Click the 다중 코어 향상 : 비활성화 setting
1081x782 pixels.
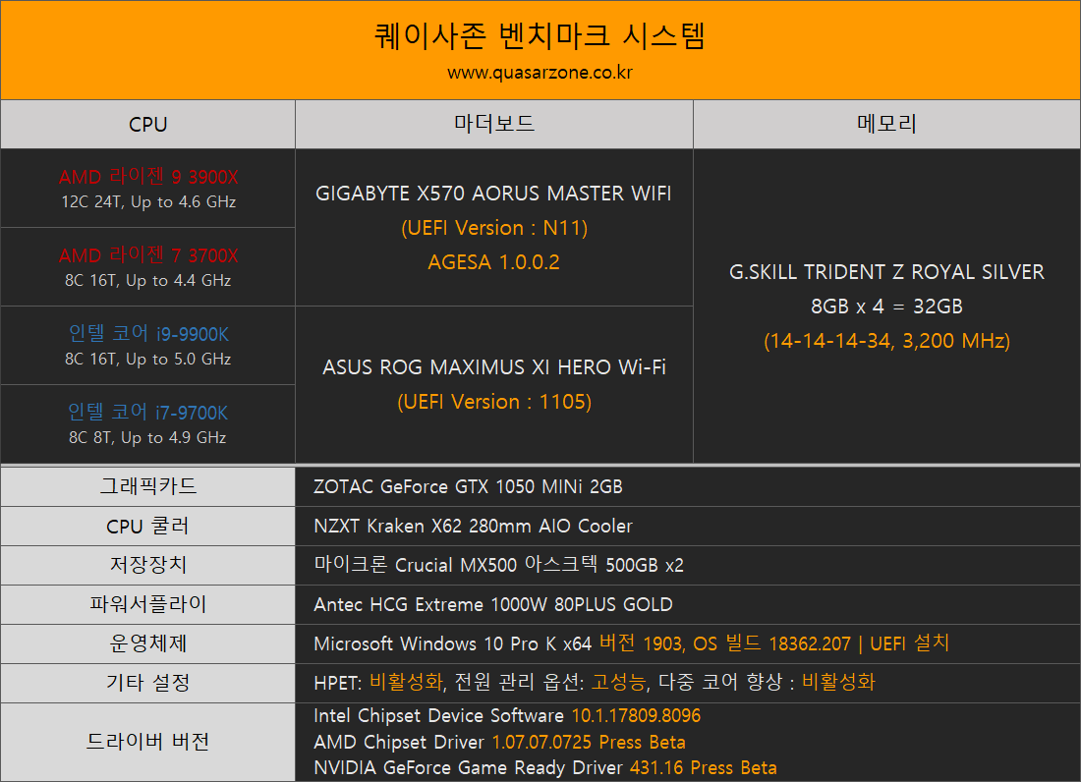point(767,683)
